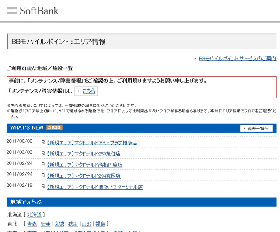The height and width of the screenshot is (232, 280).
Task: Open the RSS feed icon
Action: 54,127
